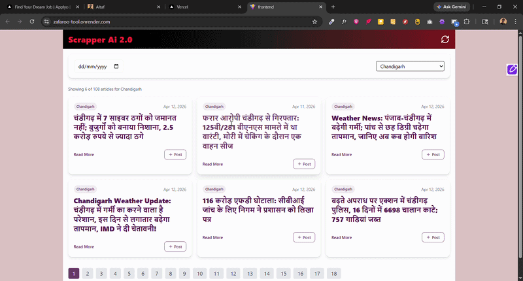The image size is (523, 281).
Task: Reload the page using browser reload button
Action: [33, 22]
